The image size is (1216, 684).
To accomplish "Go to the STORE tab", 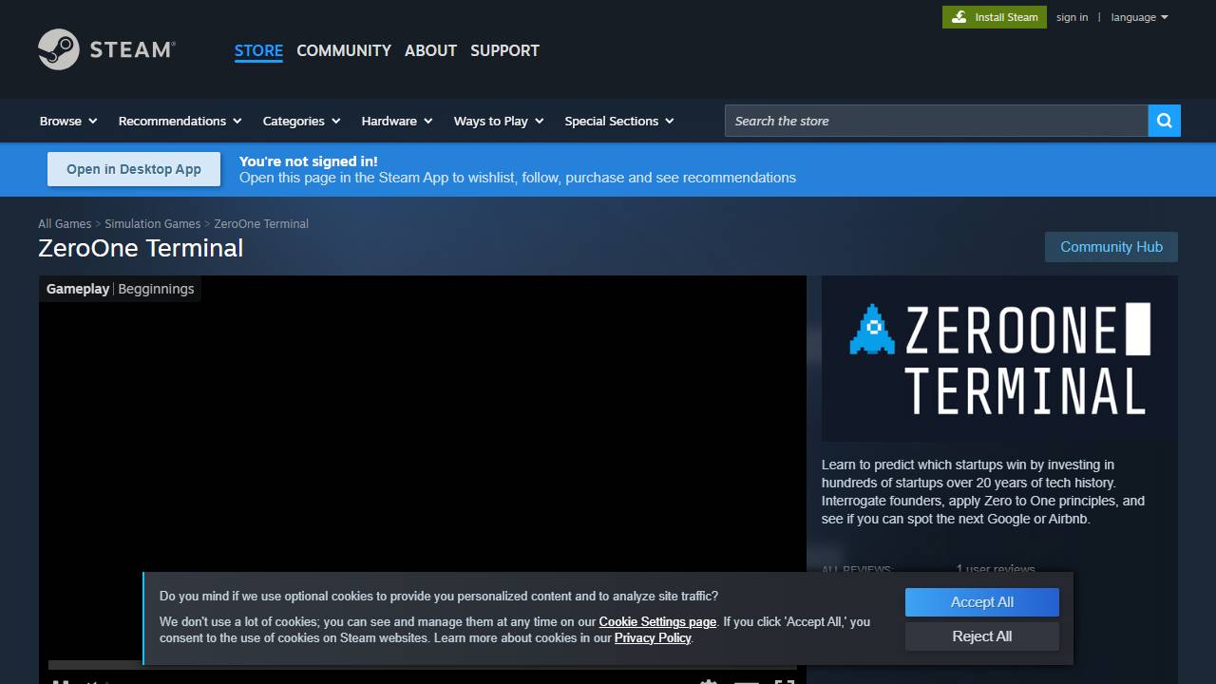I will [x=258, y=50].
